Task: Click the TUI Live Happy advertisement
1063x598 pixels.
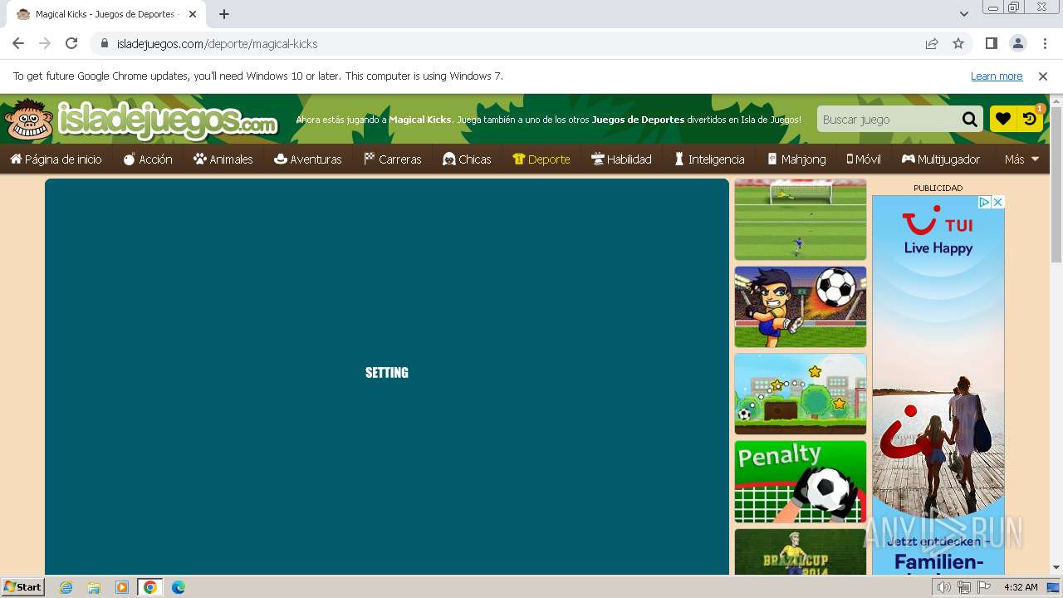Action: pos(938,385)
